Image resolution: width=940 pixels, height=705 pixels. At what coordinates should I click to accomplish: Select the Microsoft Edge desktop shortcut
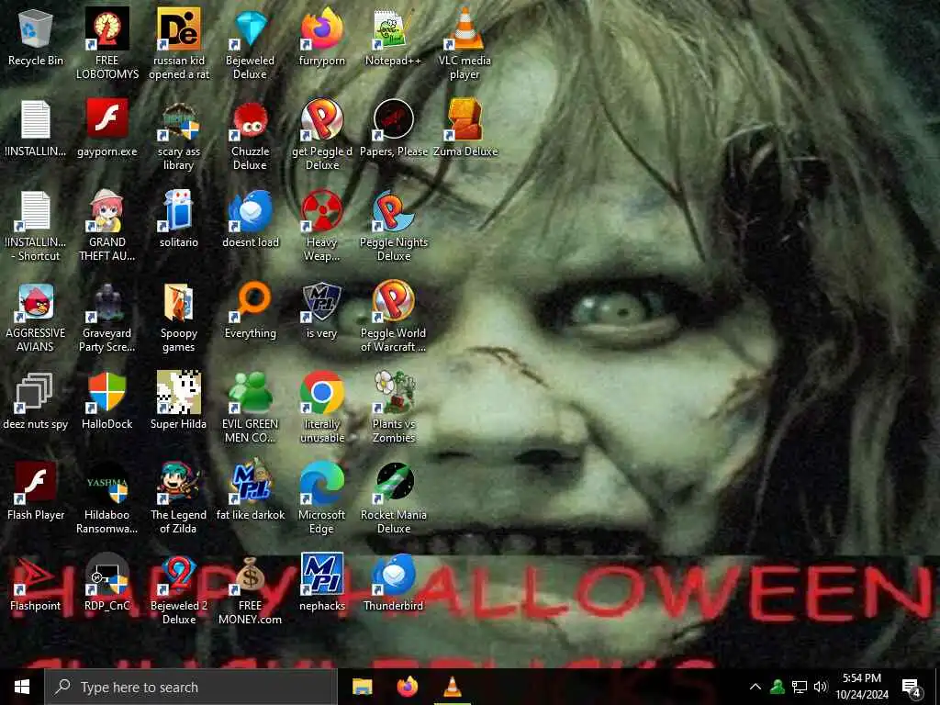click(321, 483)
